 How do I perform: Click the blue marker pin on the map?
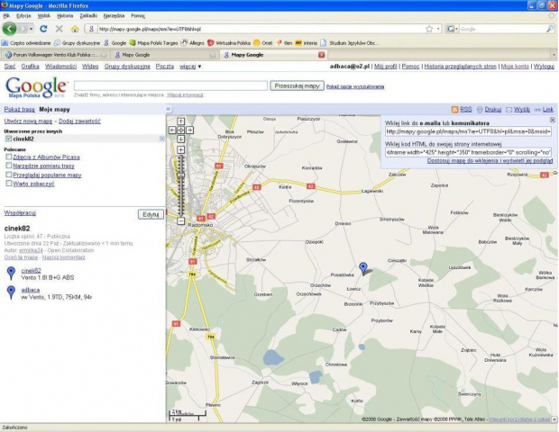(x=363, y=268)
